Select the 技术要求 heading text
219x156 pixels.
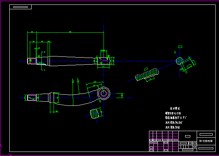tap(175, 108)
